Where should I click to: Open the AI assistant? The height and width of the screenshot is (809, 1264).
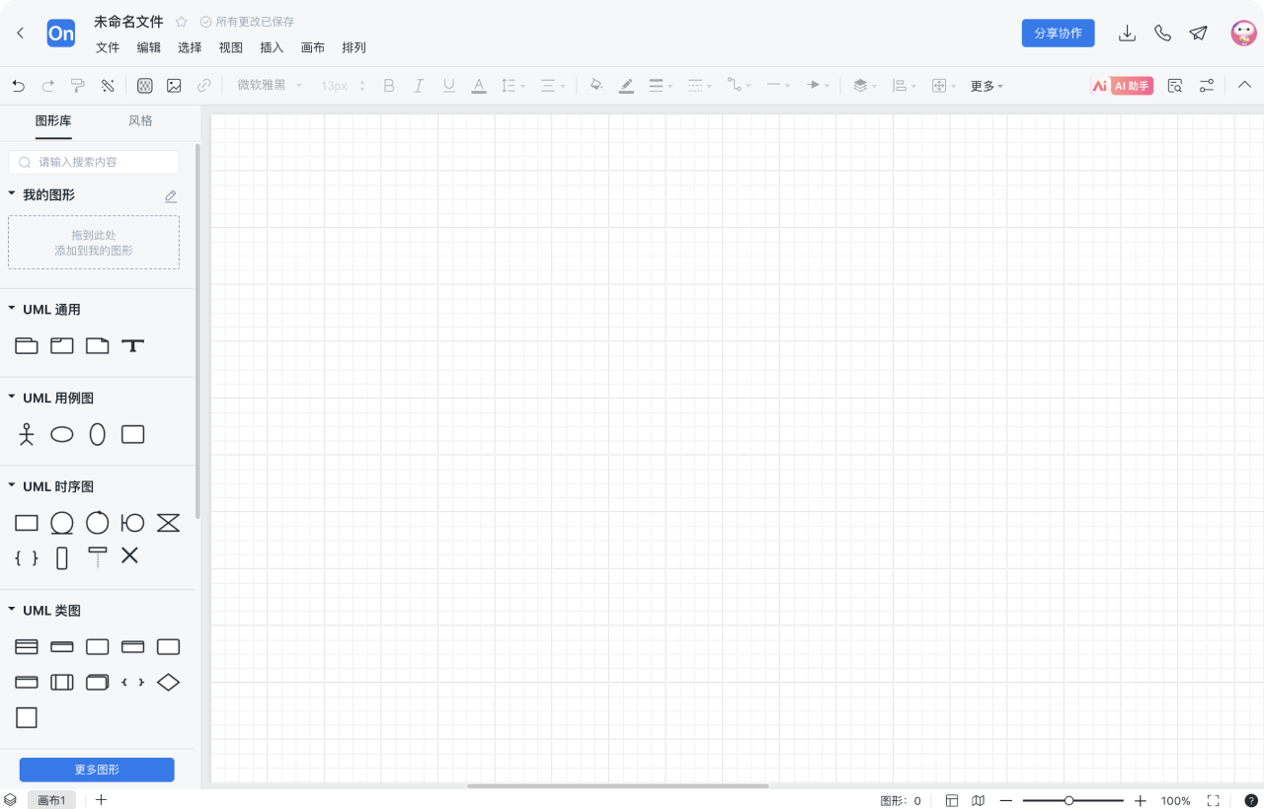coord(1122,86)
